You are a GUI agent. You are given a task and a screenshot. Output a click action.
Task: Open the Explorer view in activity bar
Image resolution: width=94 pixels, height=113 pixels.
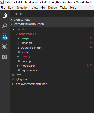[5, 15]
